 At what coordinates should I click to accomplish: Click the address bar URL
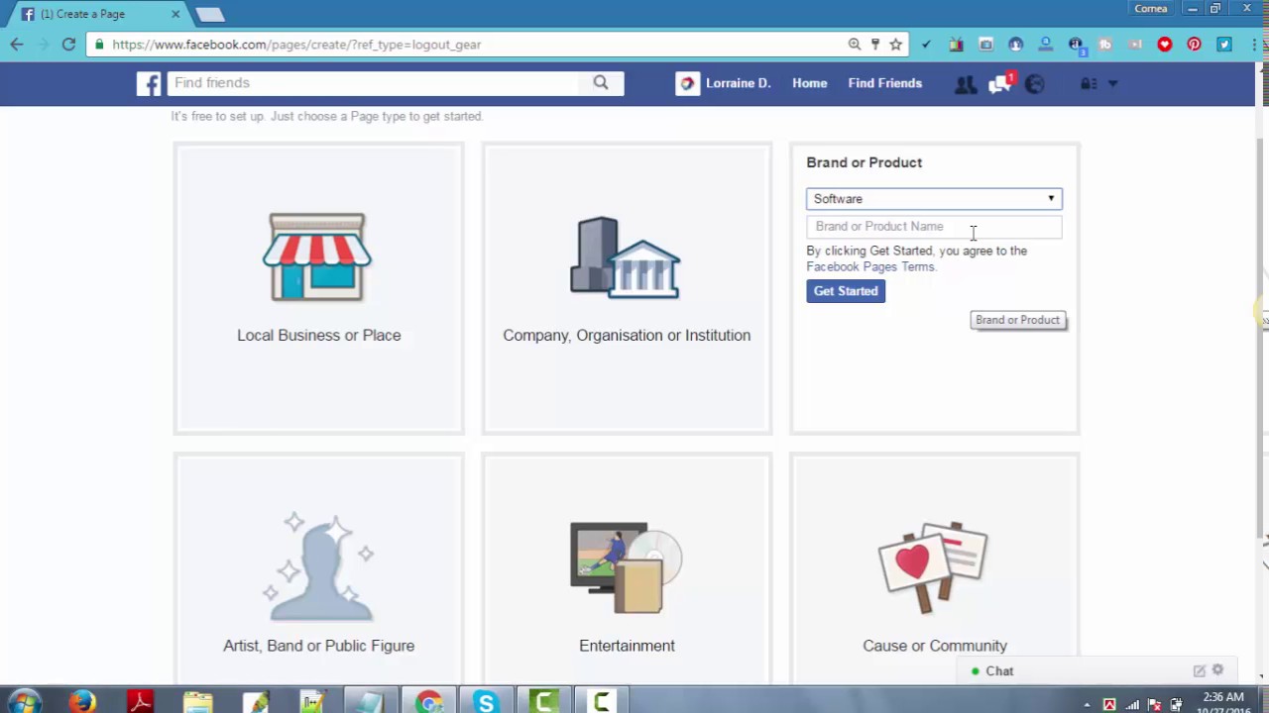click(x=296, y=45)
